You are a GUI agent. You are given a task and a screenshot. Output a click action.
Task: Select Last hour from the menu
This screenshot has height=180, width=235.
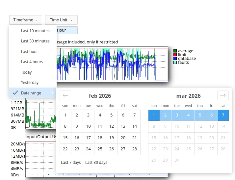click(30, 52)
